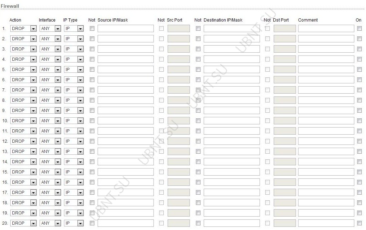Click Source IP/Mask field of rule 1
Image resolution: width=366 pixels, height=230 pixels.
126,29
